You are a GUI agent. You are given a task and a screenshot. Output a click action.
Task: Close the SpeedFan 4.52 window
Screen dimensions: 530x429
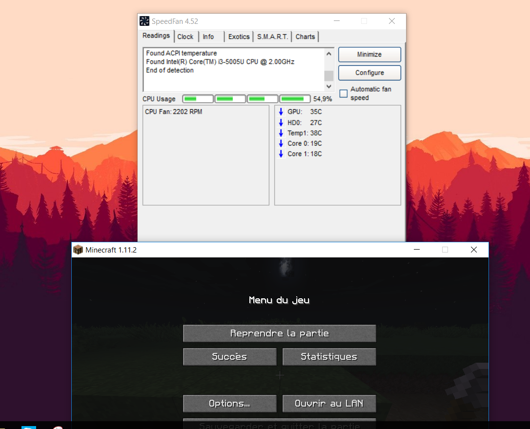pos(392,21)
